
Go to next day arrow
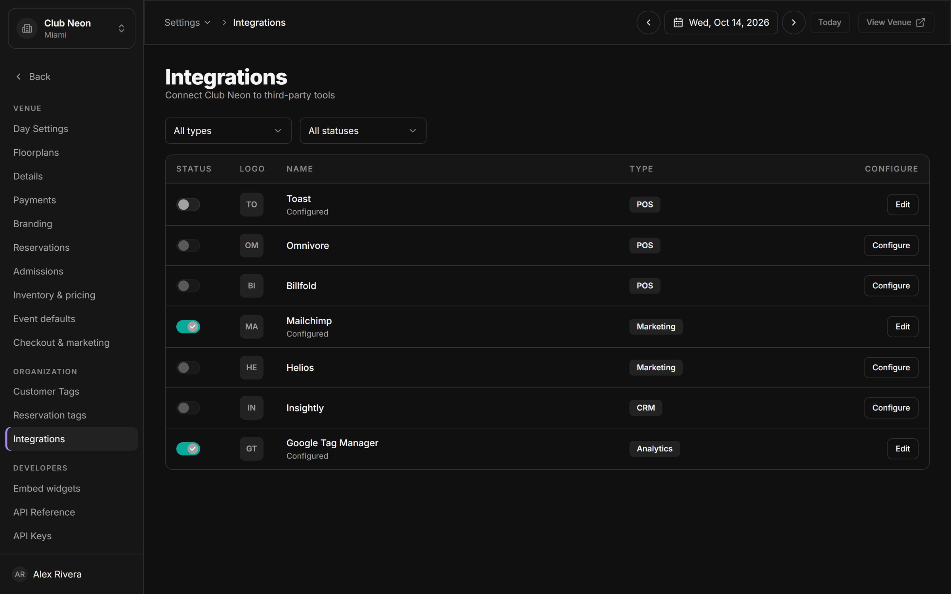coord(793,23)
